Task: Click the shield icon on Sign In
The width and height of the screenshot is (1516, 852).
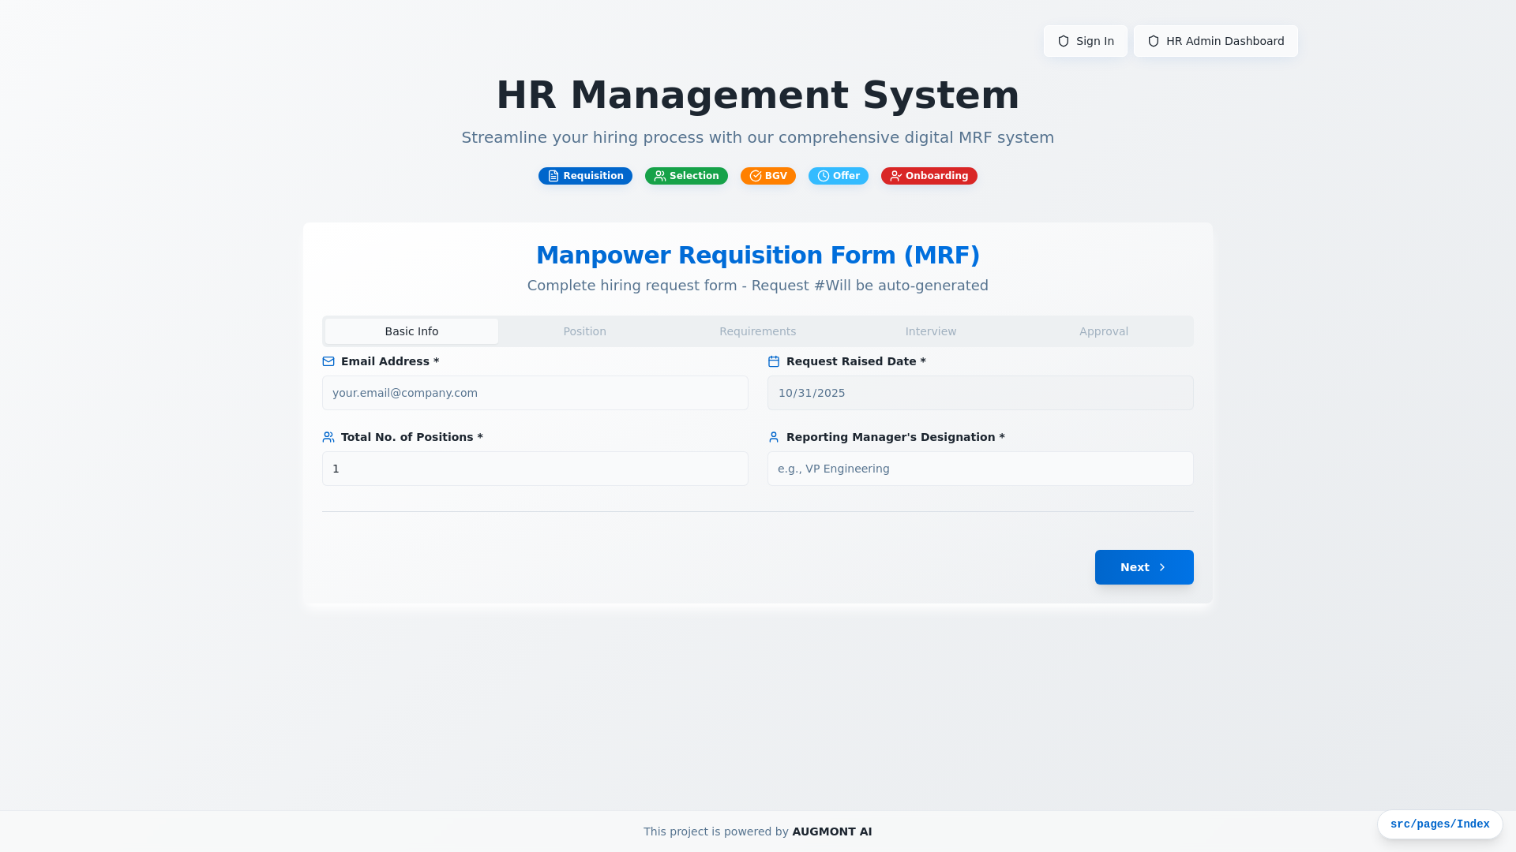Action: click(x=1064, y=41)
